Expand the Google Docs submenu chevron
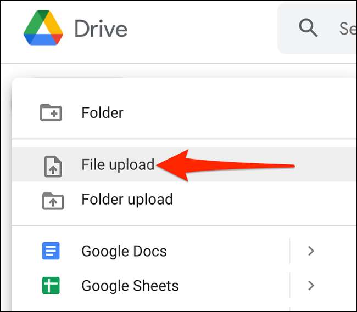Screen dimensions: 357x312 [x=311, y=251]
